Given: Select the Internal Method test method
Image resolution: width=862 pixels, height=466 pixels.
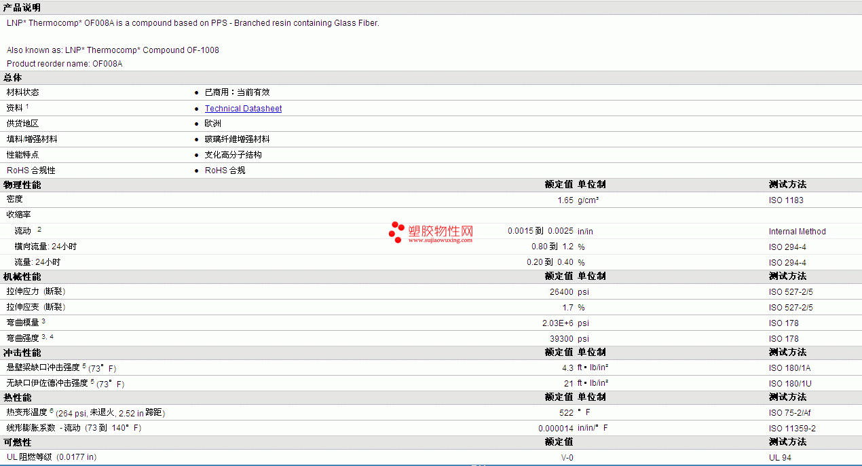Looking at the screenshot, I should [798, 232].
